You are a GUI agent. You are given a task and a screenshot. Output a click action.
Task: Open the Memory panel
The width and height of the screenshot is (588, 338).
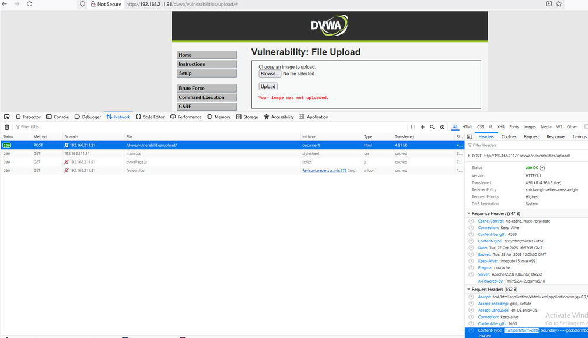pyautogui.click(x=219, y=117)
